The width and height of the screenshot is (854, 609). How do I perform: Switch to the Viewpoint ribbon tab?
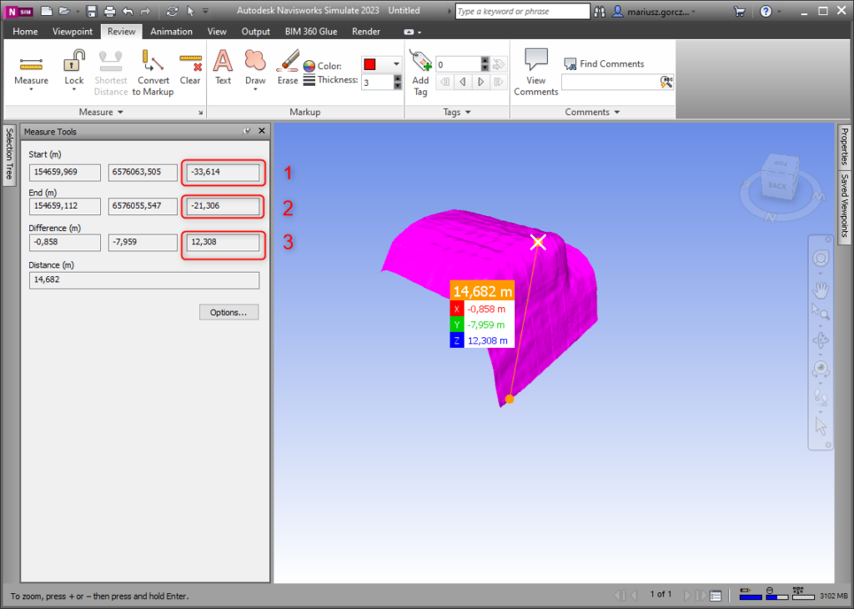click(73, 32)
